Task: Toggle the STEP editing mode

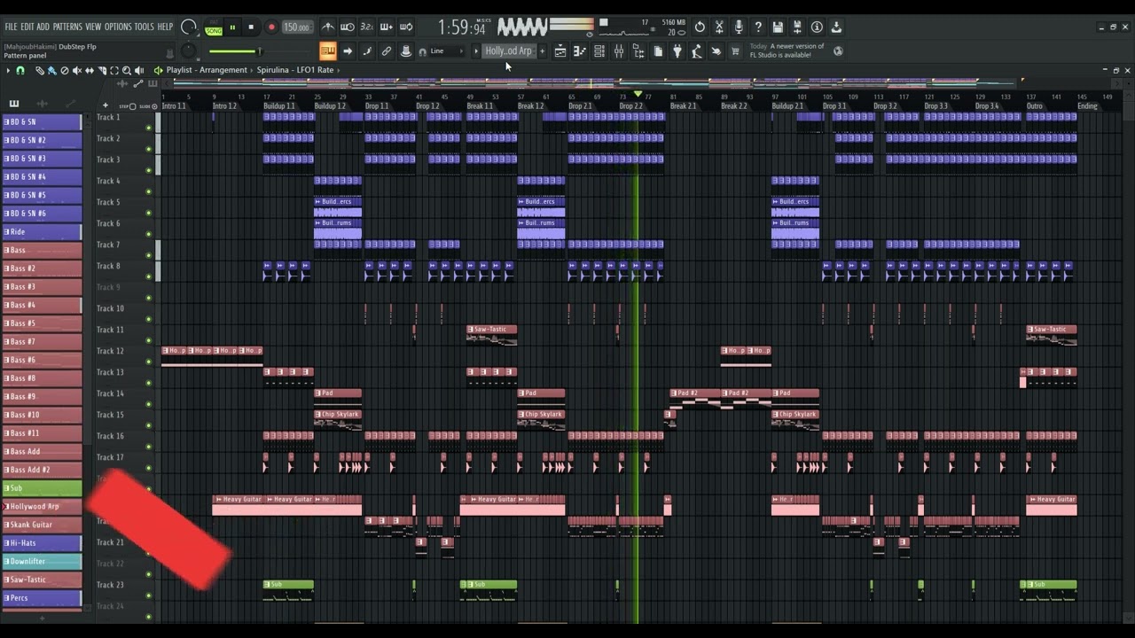Action: tap(128, 106)
